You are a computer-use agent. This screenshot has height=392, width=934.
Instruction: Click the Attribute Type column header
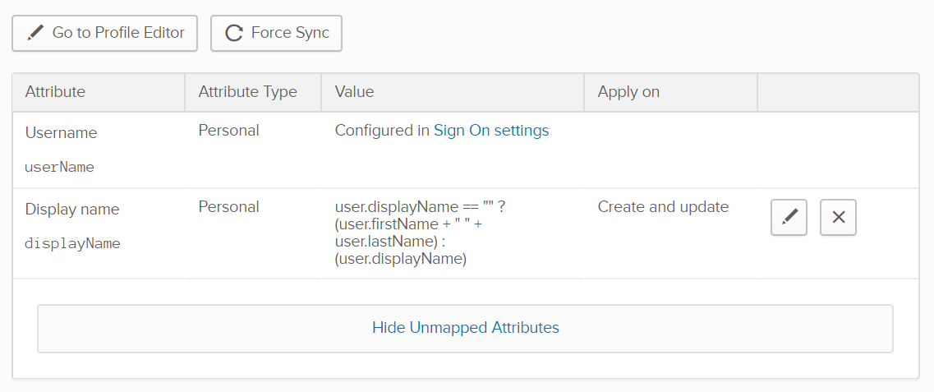[247, 92]
